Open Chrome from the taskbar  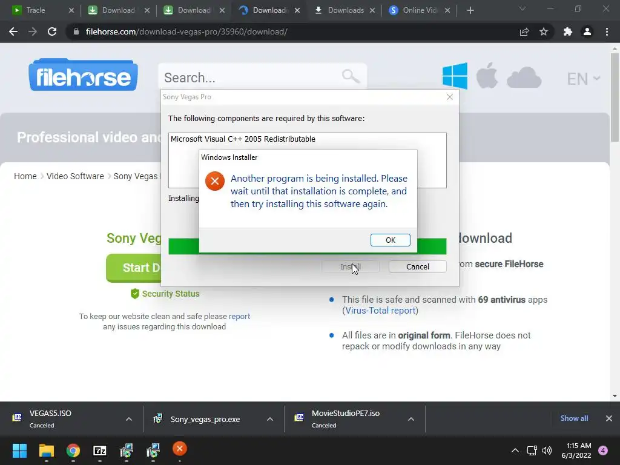pyautogui.click(x=73, y=450)
